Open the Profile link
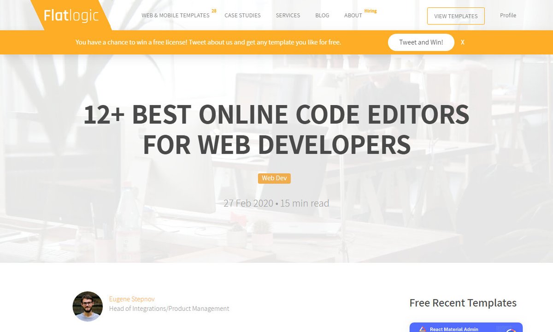The height and width of the screenshot is (332, 553). (508, 15)
